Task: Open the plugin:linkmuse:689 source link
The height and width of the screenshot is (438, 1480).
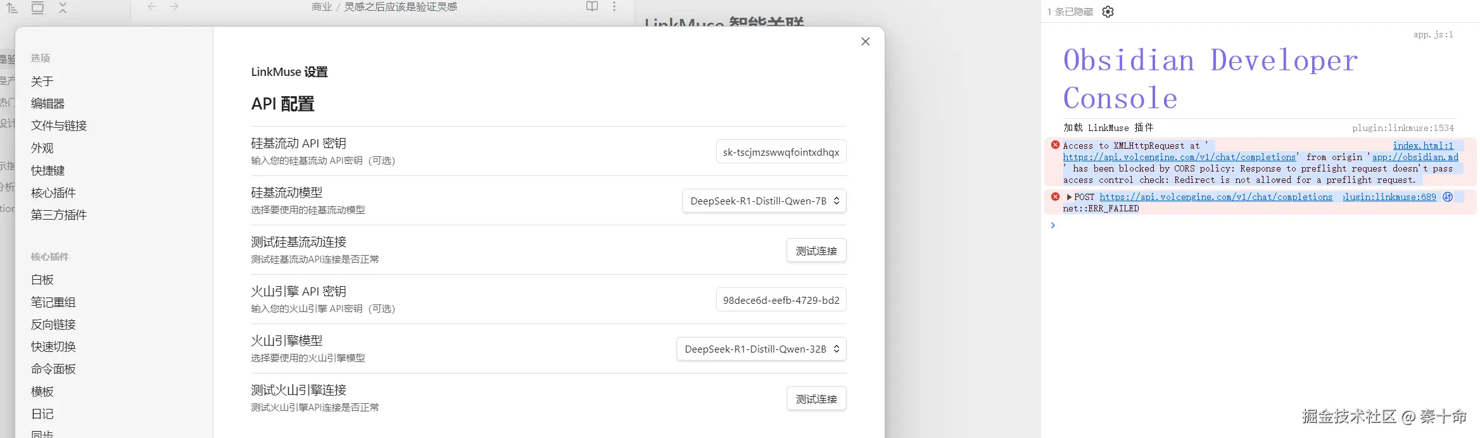Action: point(1389,197)
